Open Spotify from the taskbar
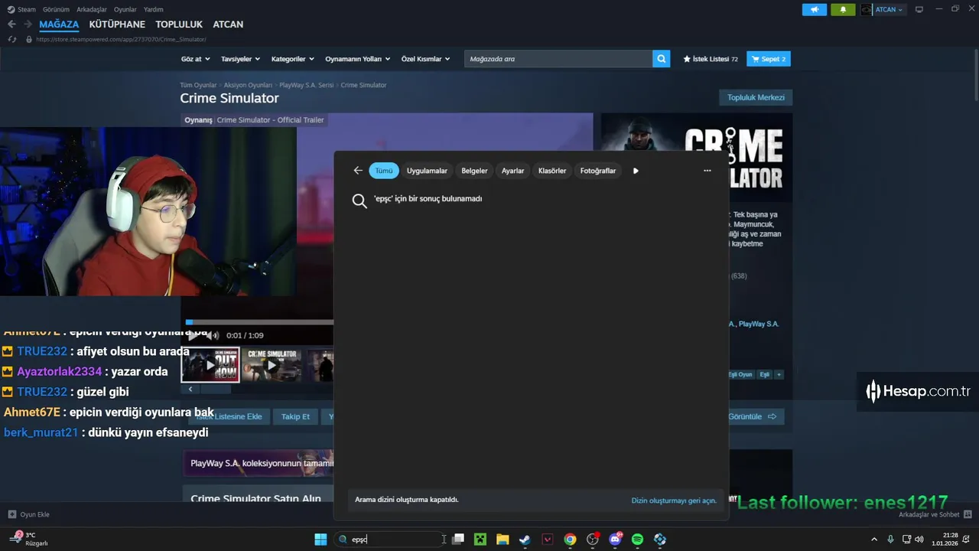 [x=637, y=540]
